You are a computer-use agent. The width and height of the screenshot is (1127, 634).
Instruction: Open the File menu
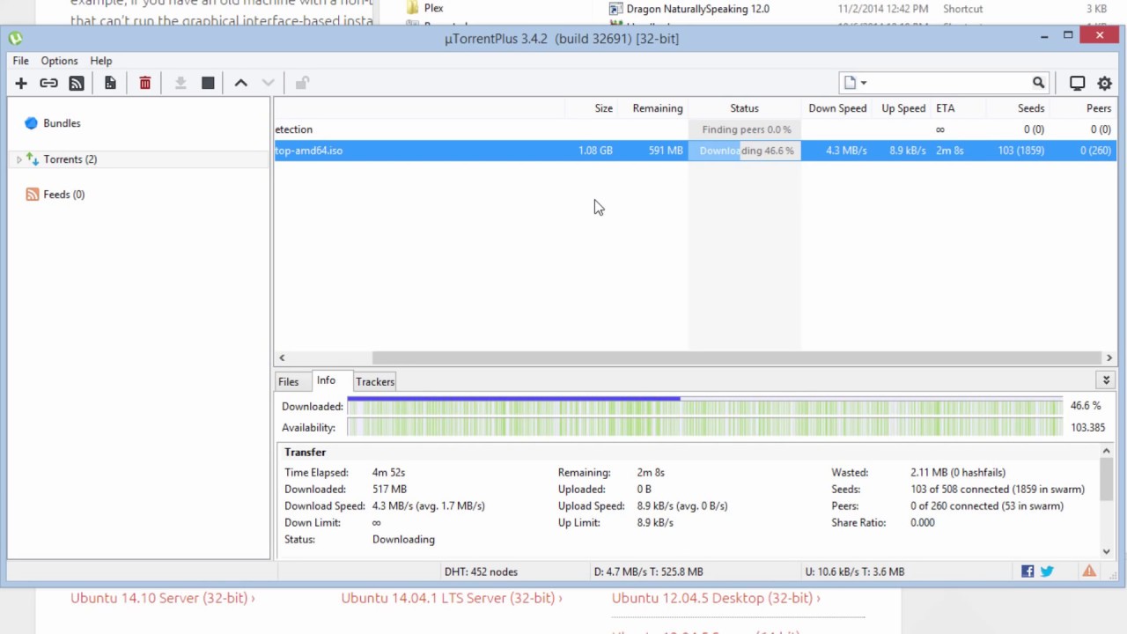pyautogui.click(x=20, y=61)
